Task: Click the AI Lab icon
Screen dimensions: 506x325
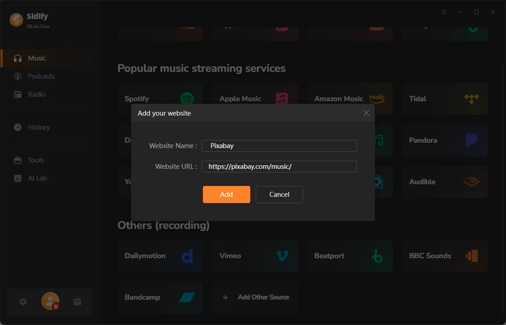Action: click(18, 178)
